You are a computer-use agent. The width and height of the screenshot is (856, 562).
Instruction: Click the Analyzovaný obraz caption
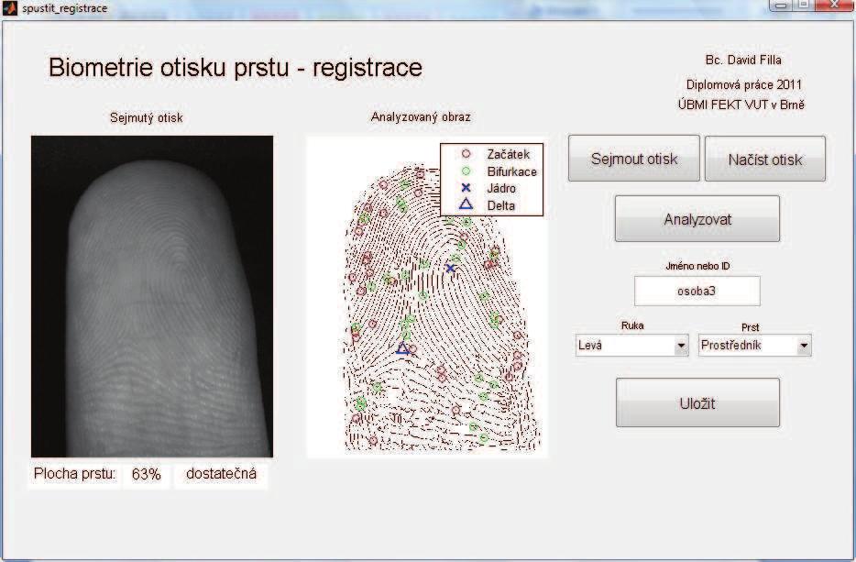point(421,116)
